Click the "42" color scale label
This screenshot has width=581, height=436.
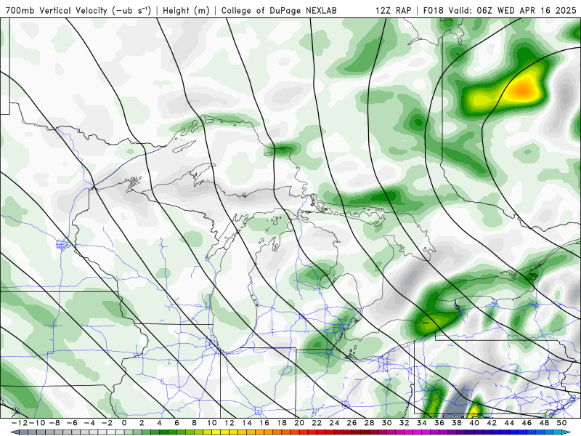coord(492,423)
